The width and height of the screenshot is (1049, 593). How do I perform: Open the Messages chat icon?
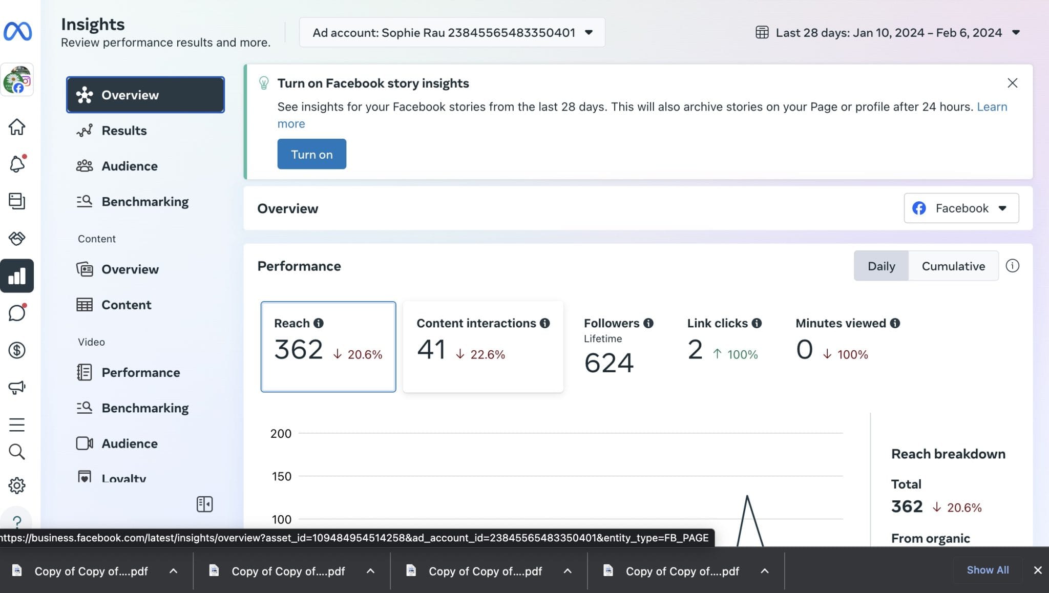click(x=17, y=313)
